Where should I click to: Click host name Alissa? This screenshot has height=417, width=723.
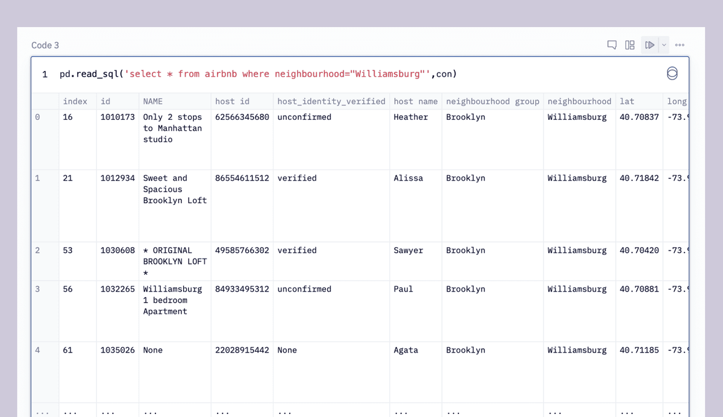pos(408,178)
